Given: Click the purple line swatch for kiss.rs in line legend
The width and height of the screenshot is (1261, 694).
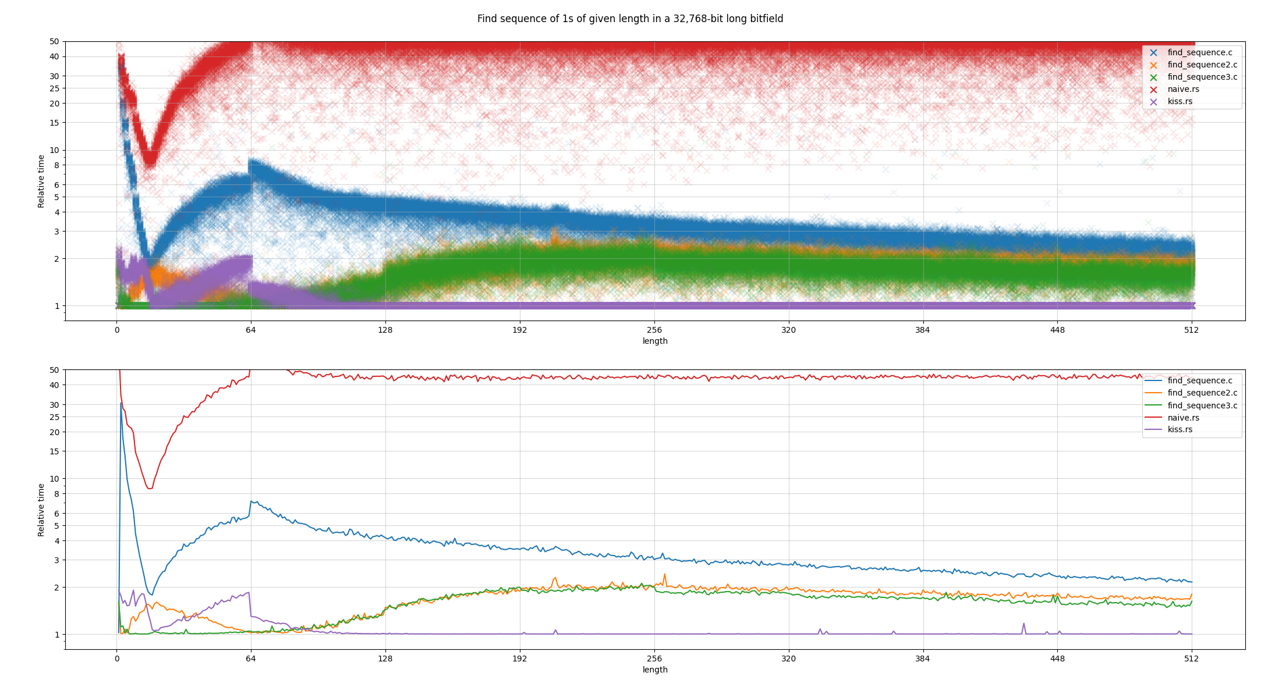Looking at the screenshot, I should pos(1153,429).
